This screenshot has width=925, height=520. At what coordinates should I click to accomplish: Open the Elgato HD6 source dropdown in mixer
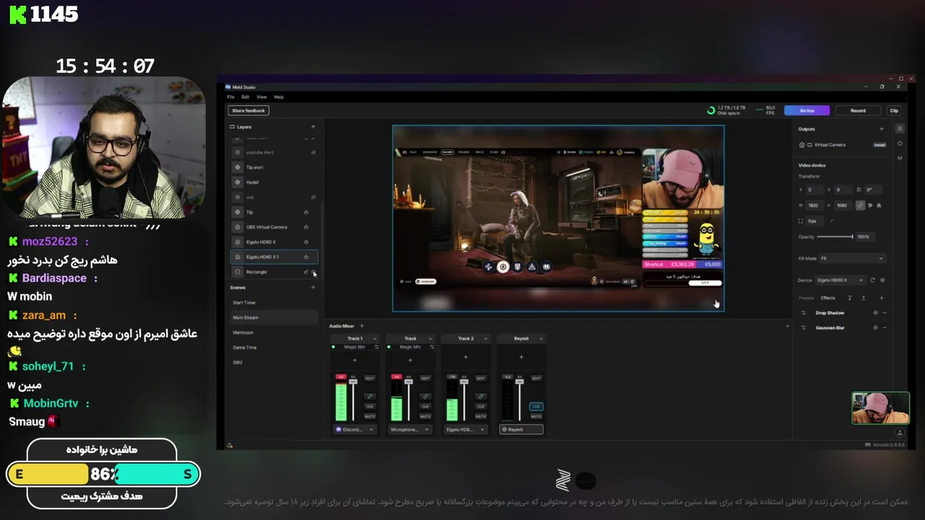coord(465,429)
